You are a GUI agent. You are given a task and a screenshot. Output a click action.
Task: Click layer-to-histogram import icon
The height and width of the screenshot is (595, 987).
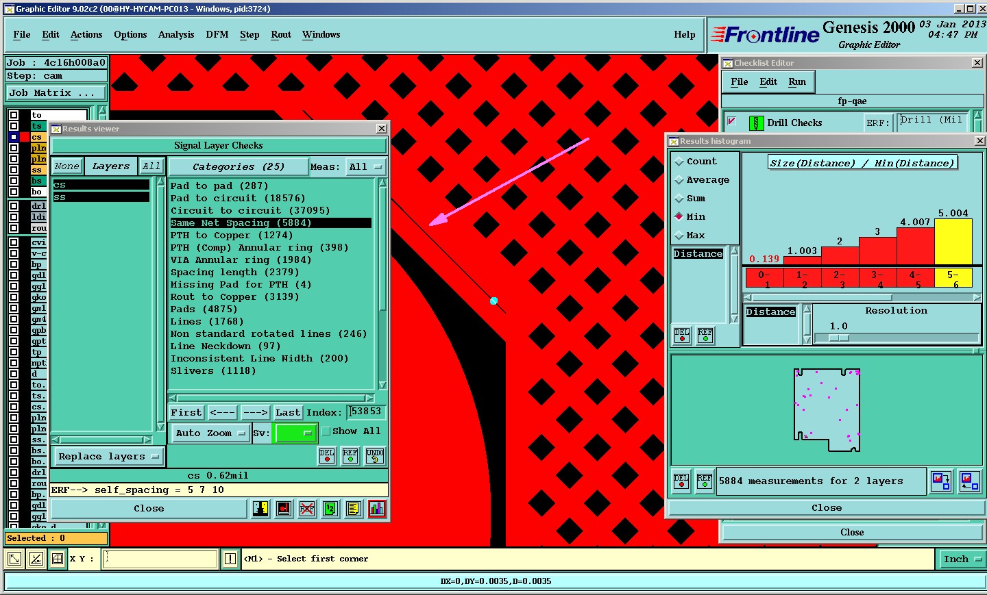[x=969, y=481]
